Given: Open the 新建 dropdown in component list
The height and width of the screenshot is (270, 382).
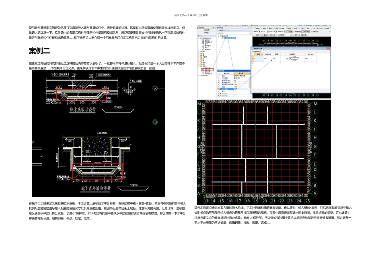Looking at the screenshot, I should [222, 30].
